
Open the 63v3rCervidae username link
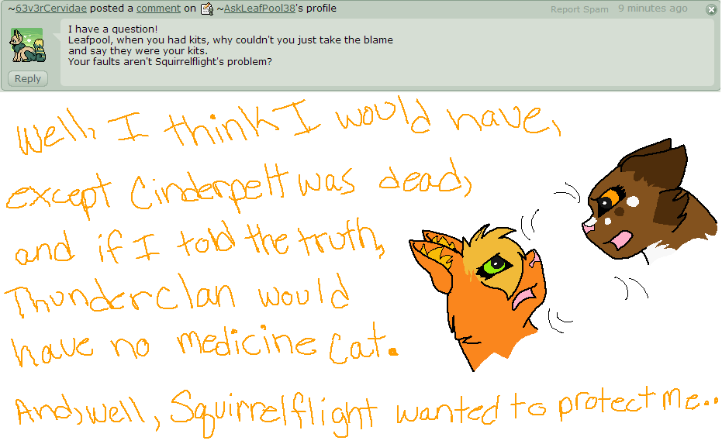pos(51,9)
